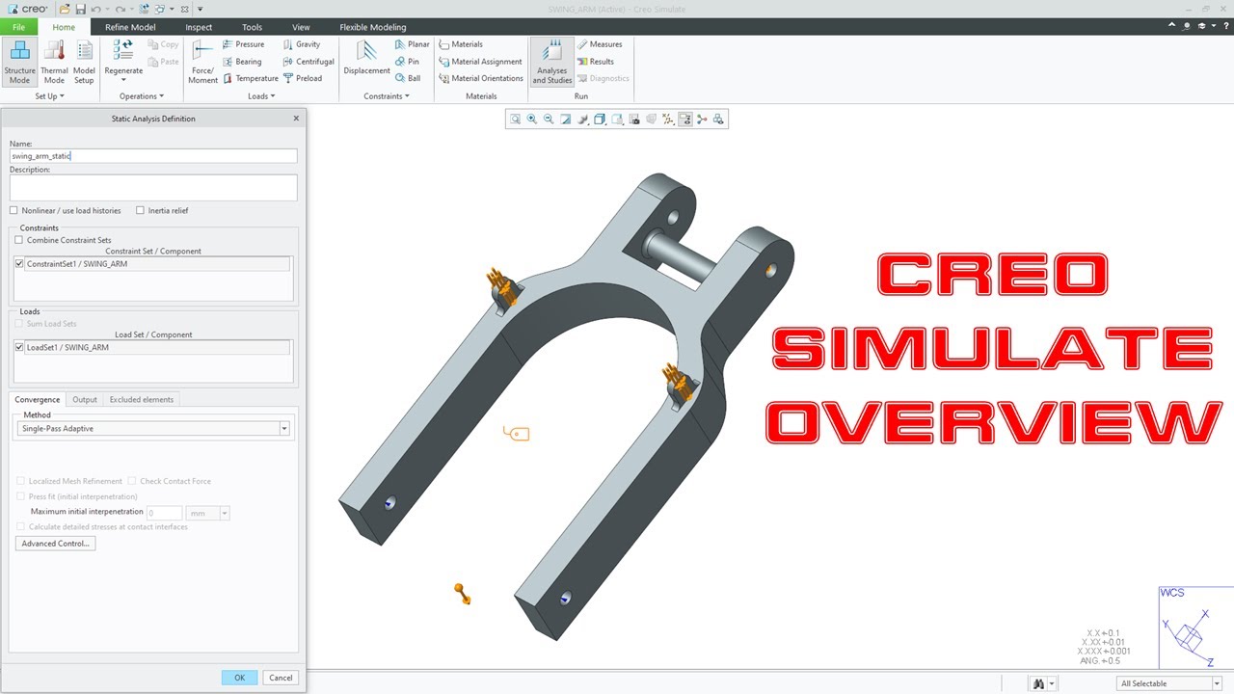This screenshot has height=694, width=1234.
Task: Apply a Pressure load
Action: tap(243, 44)
